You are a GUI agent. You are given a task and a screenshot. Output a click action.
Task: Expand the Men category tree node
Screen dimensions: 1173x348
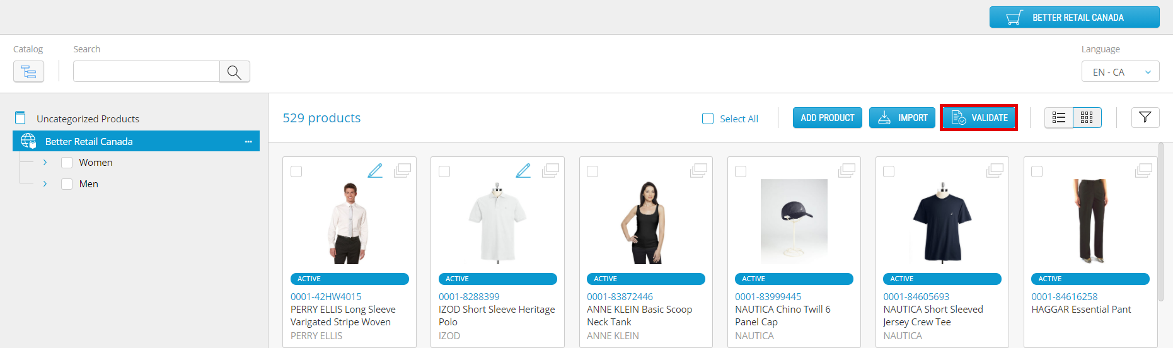click(45, 184)
